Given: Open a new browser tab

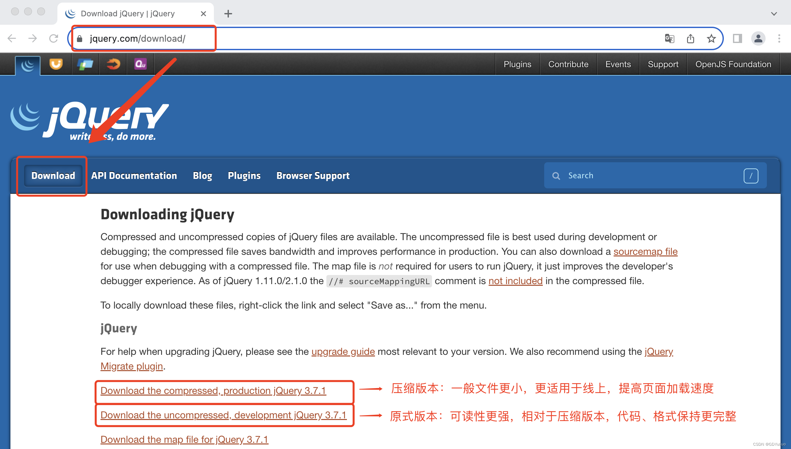Looking at the screenshot, I should (x=228, y=14).
